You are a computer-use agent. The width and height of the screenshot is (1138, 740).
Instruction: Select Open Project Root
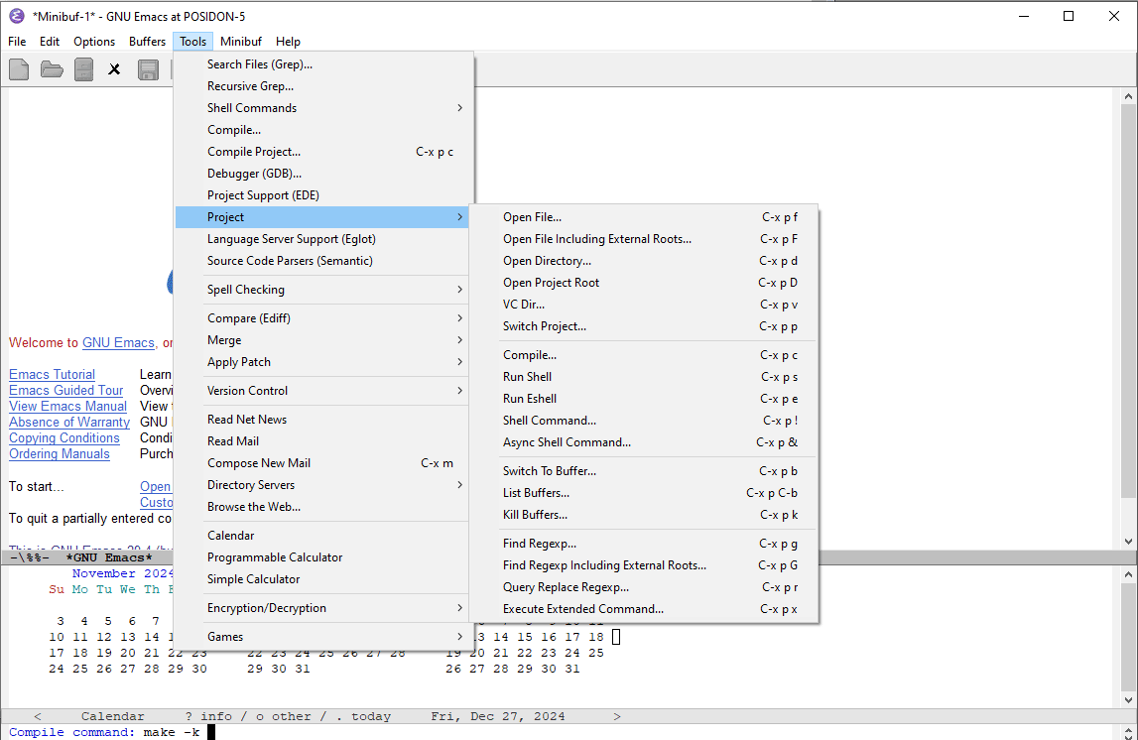pos(644,283)
